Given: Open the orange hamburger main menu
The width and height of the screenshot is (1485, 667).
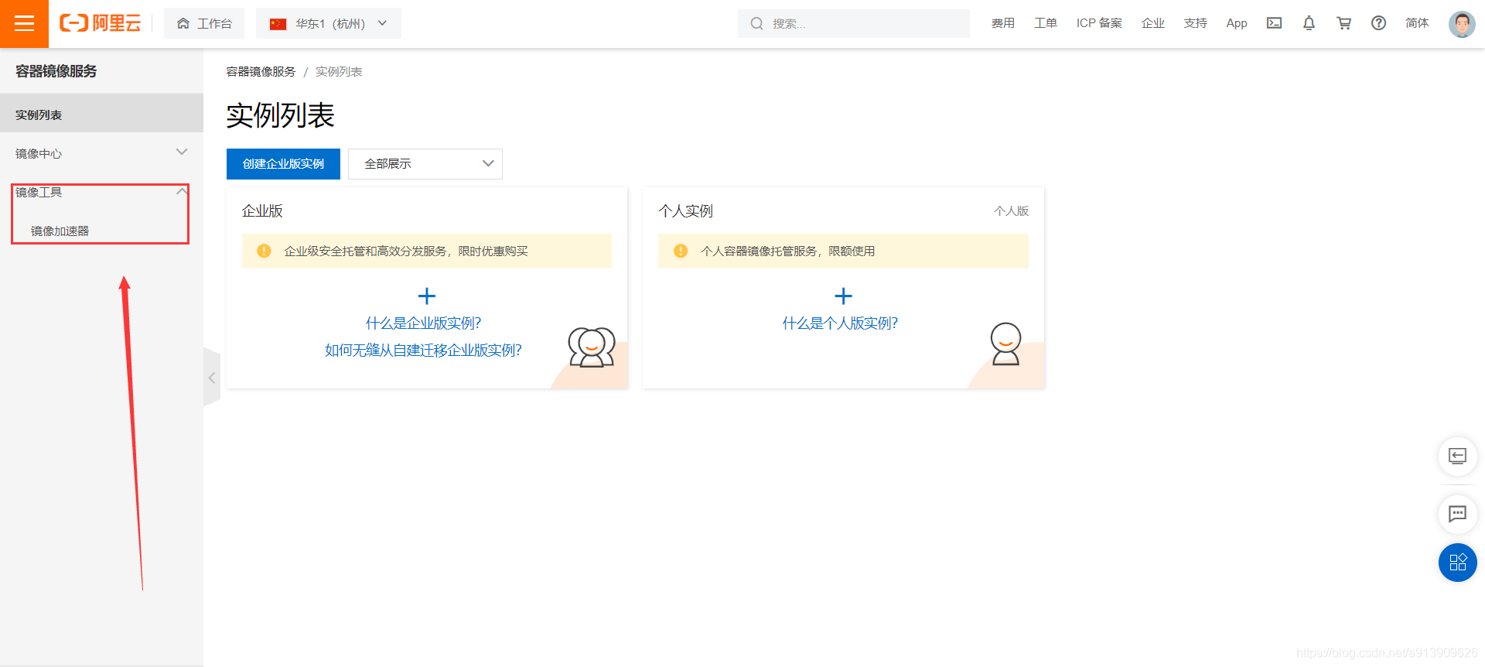Looking at the screenshot, I should point(24,23).
